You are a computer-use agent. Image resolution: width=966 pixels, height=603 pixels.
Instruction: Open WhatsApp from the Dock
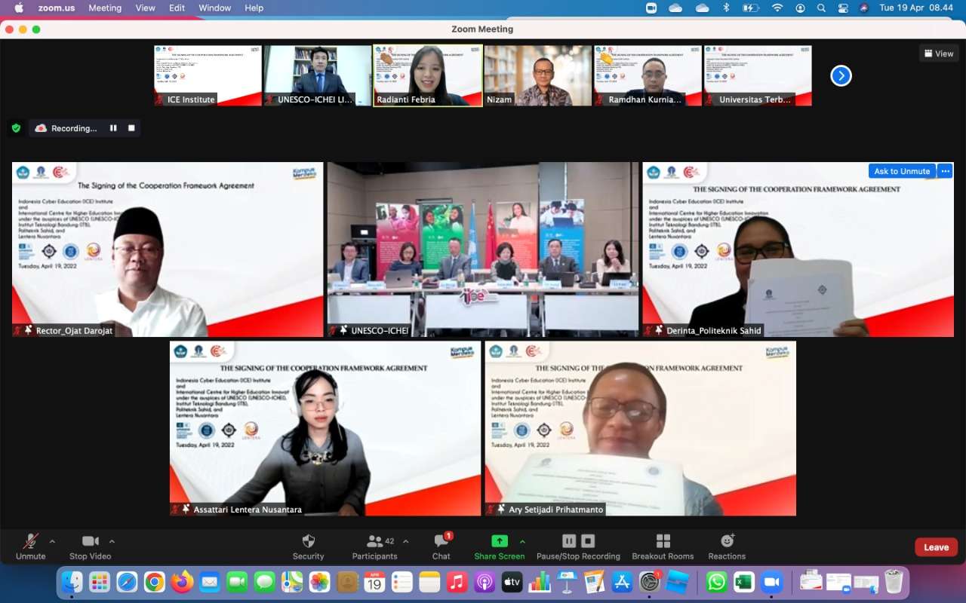[x=716, y=582]
